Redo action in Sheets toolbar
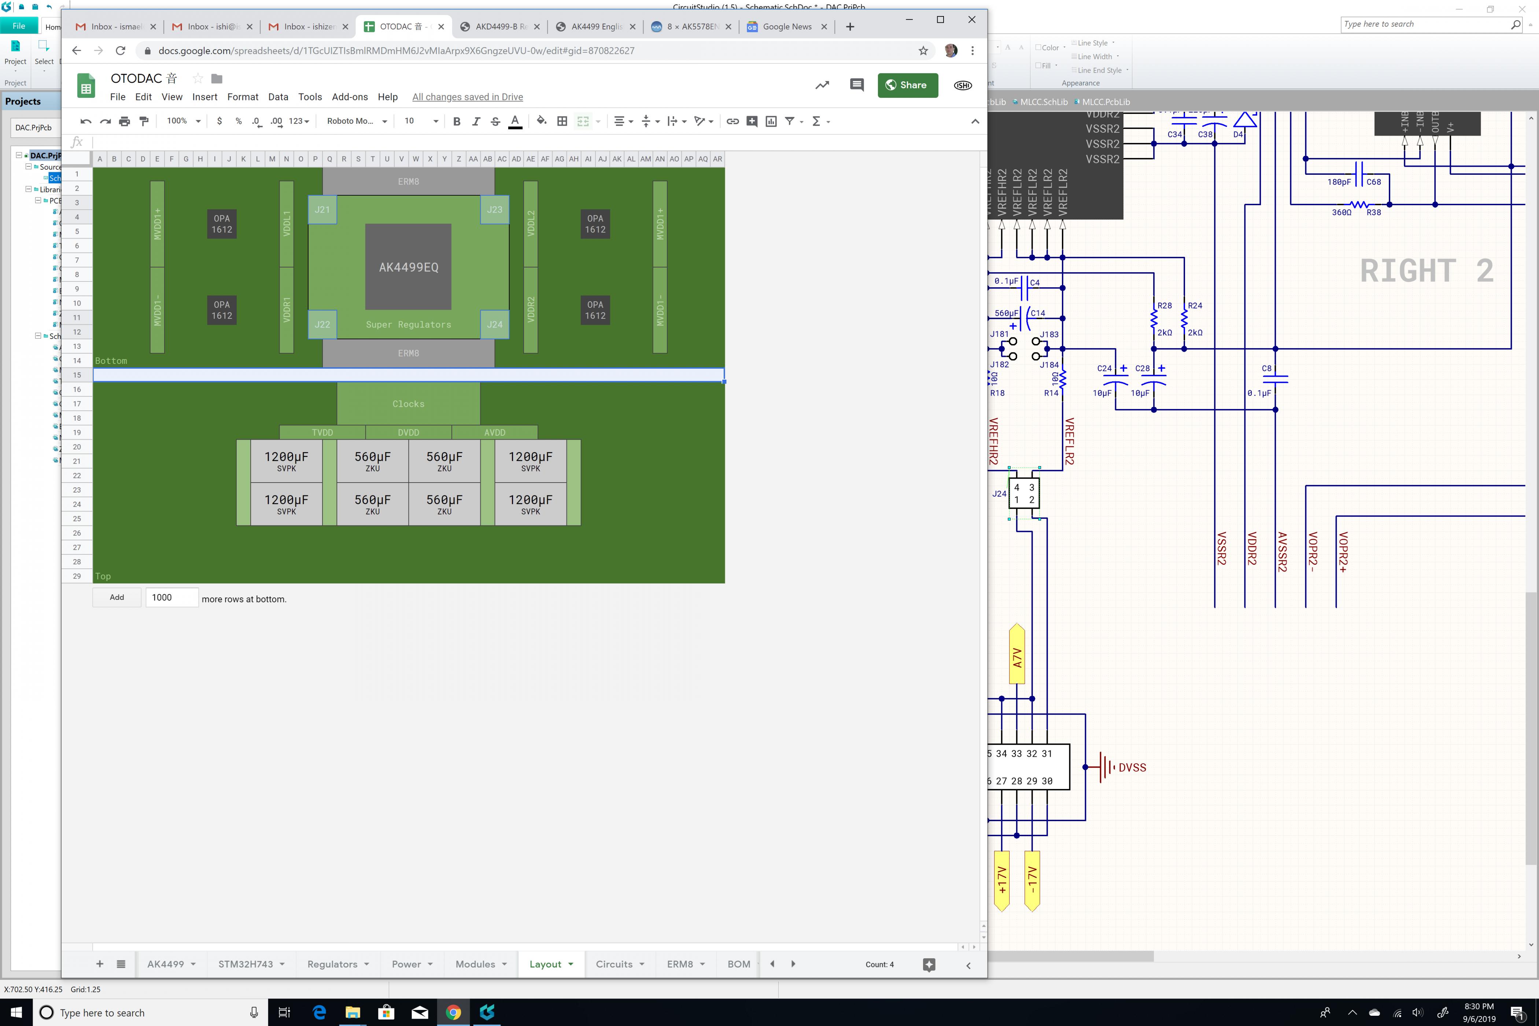Screen dimensions: 1539x1026 point(106,121)
